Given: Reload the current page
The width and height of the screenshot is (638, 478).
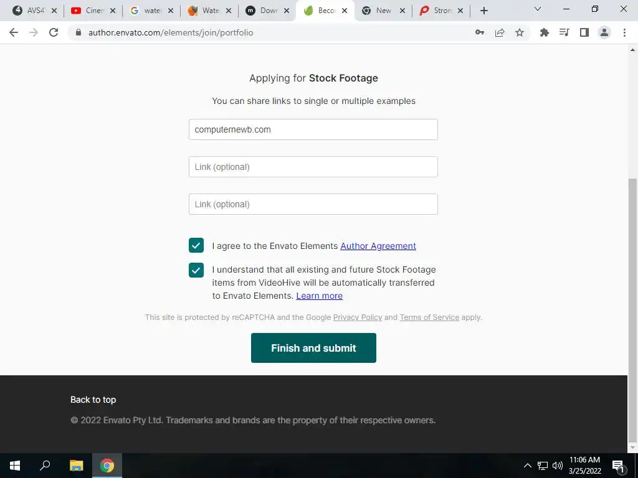Looking at the screenshot, I should (x=54, y=32).
